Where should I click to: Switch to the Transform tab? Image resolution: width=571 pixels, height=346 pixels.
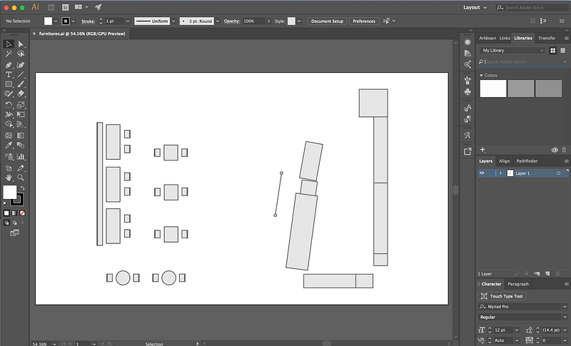click(x=546, y=38)
